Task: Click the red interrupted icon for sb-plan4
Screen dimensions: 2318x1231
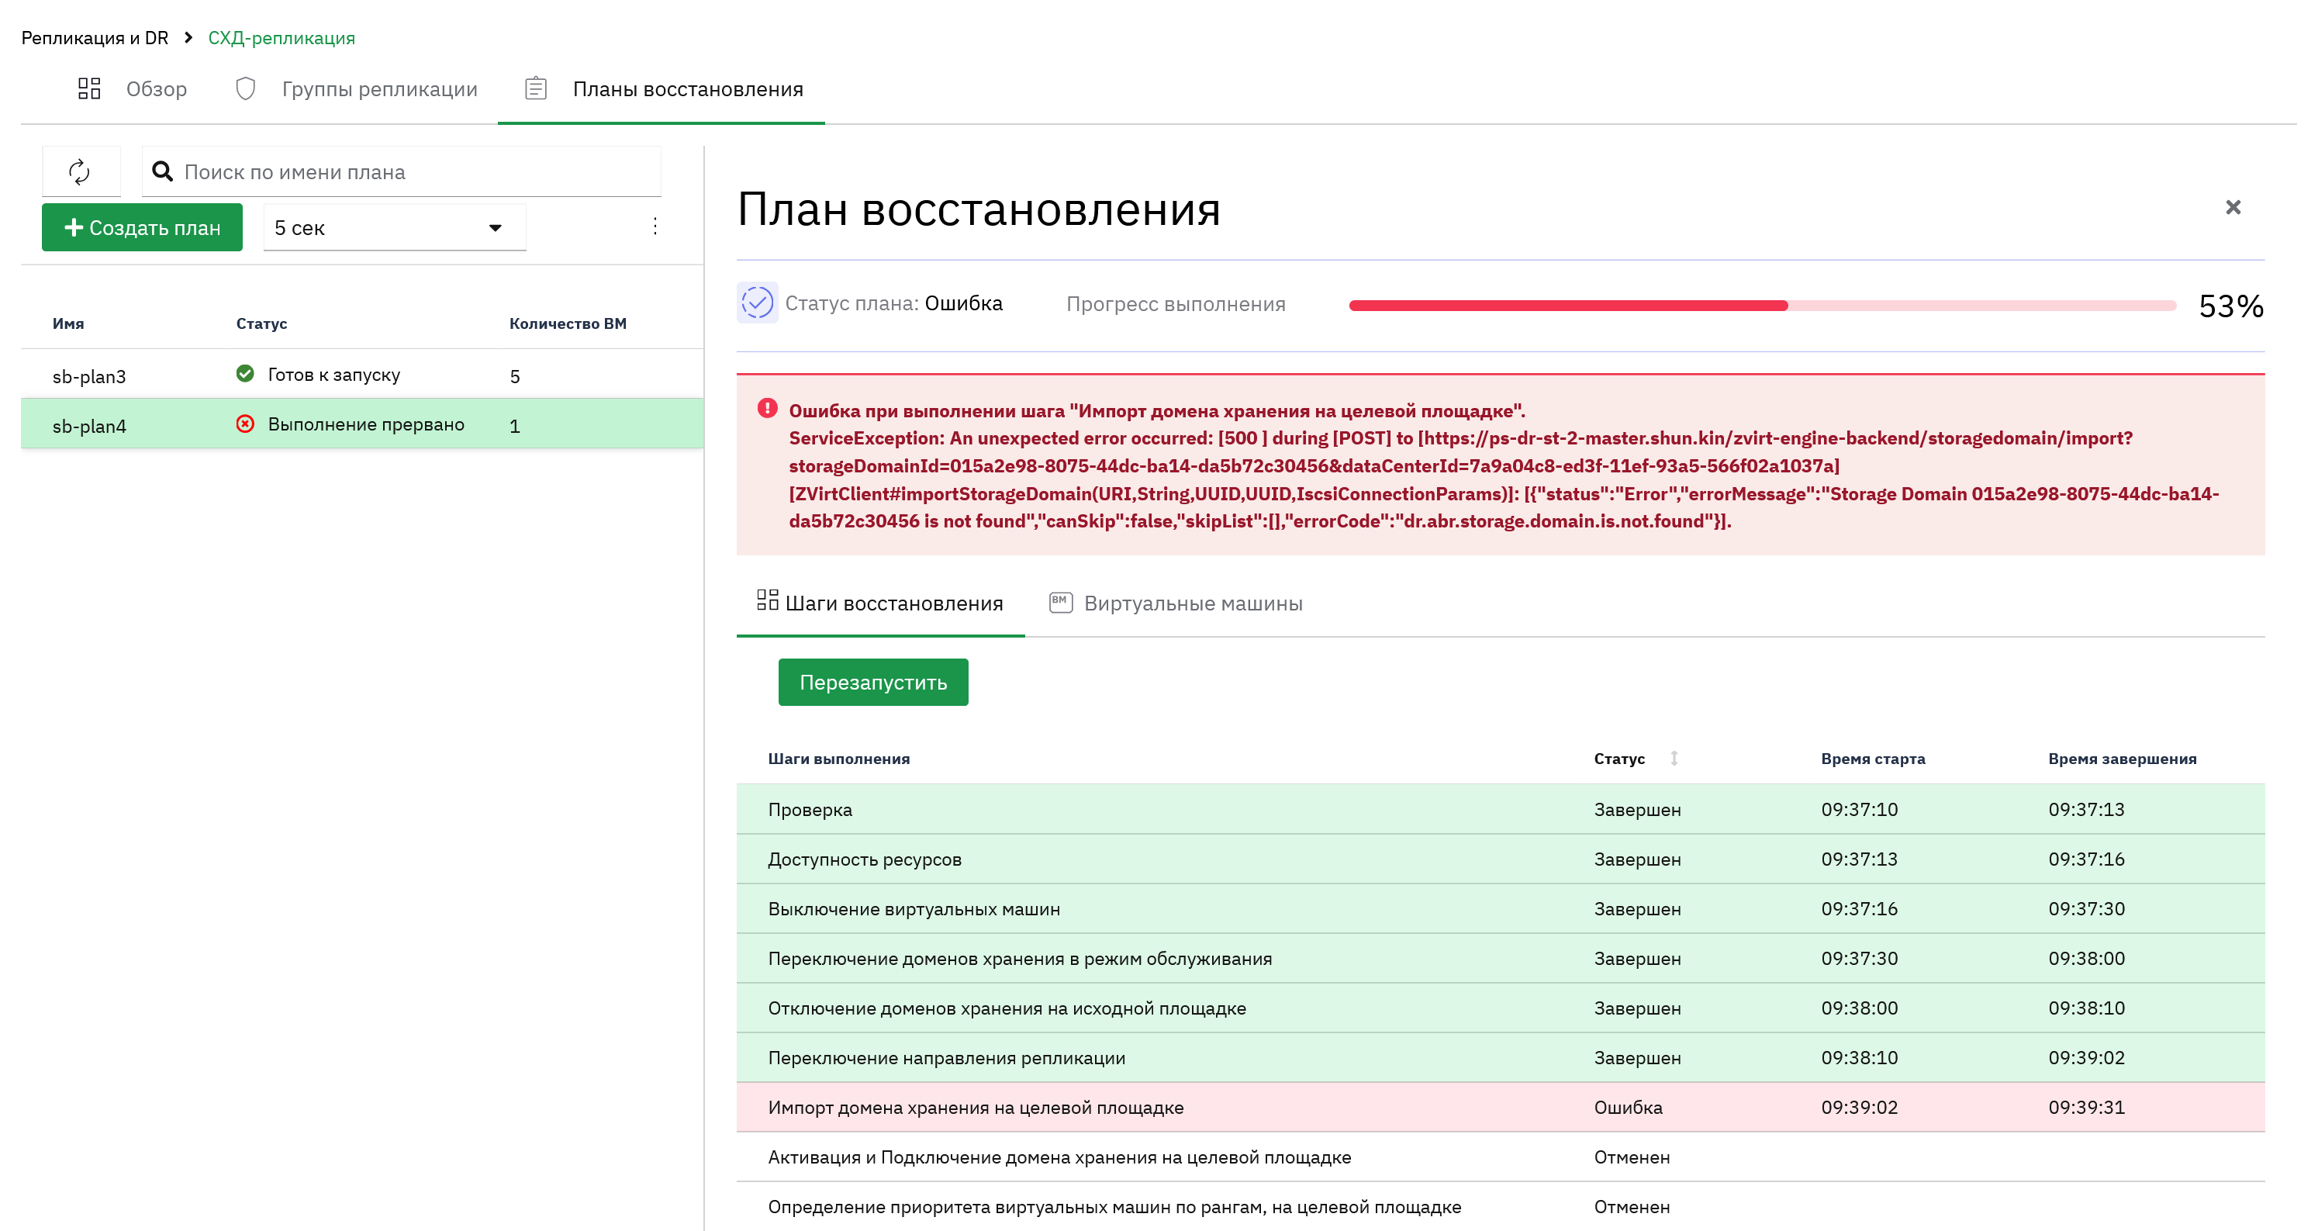Action: 245,425
